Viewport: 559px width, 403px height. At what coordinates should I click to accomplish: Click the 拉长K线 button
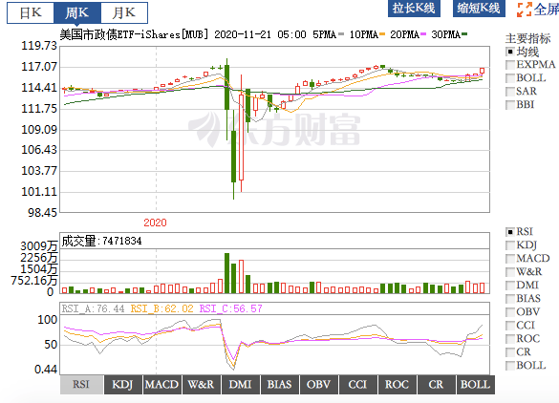[414, 9]
